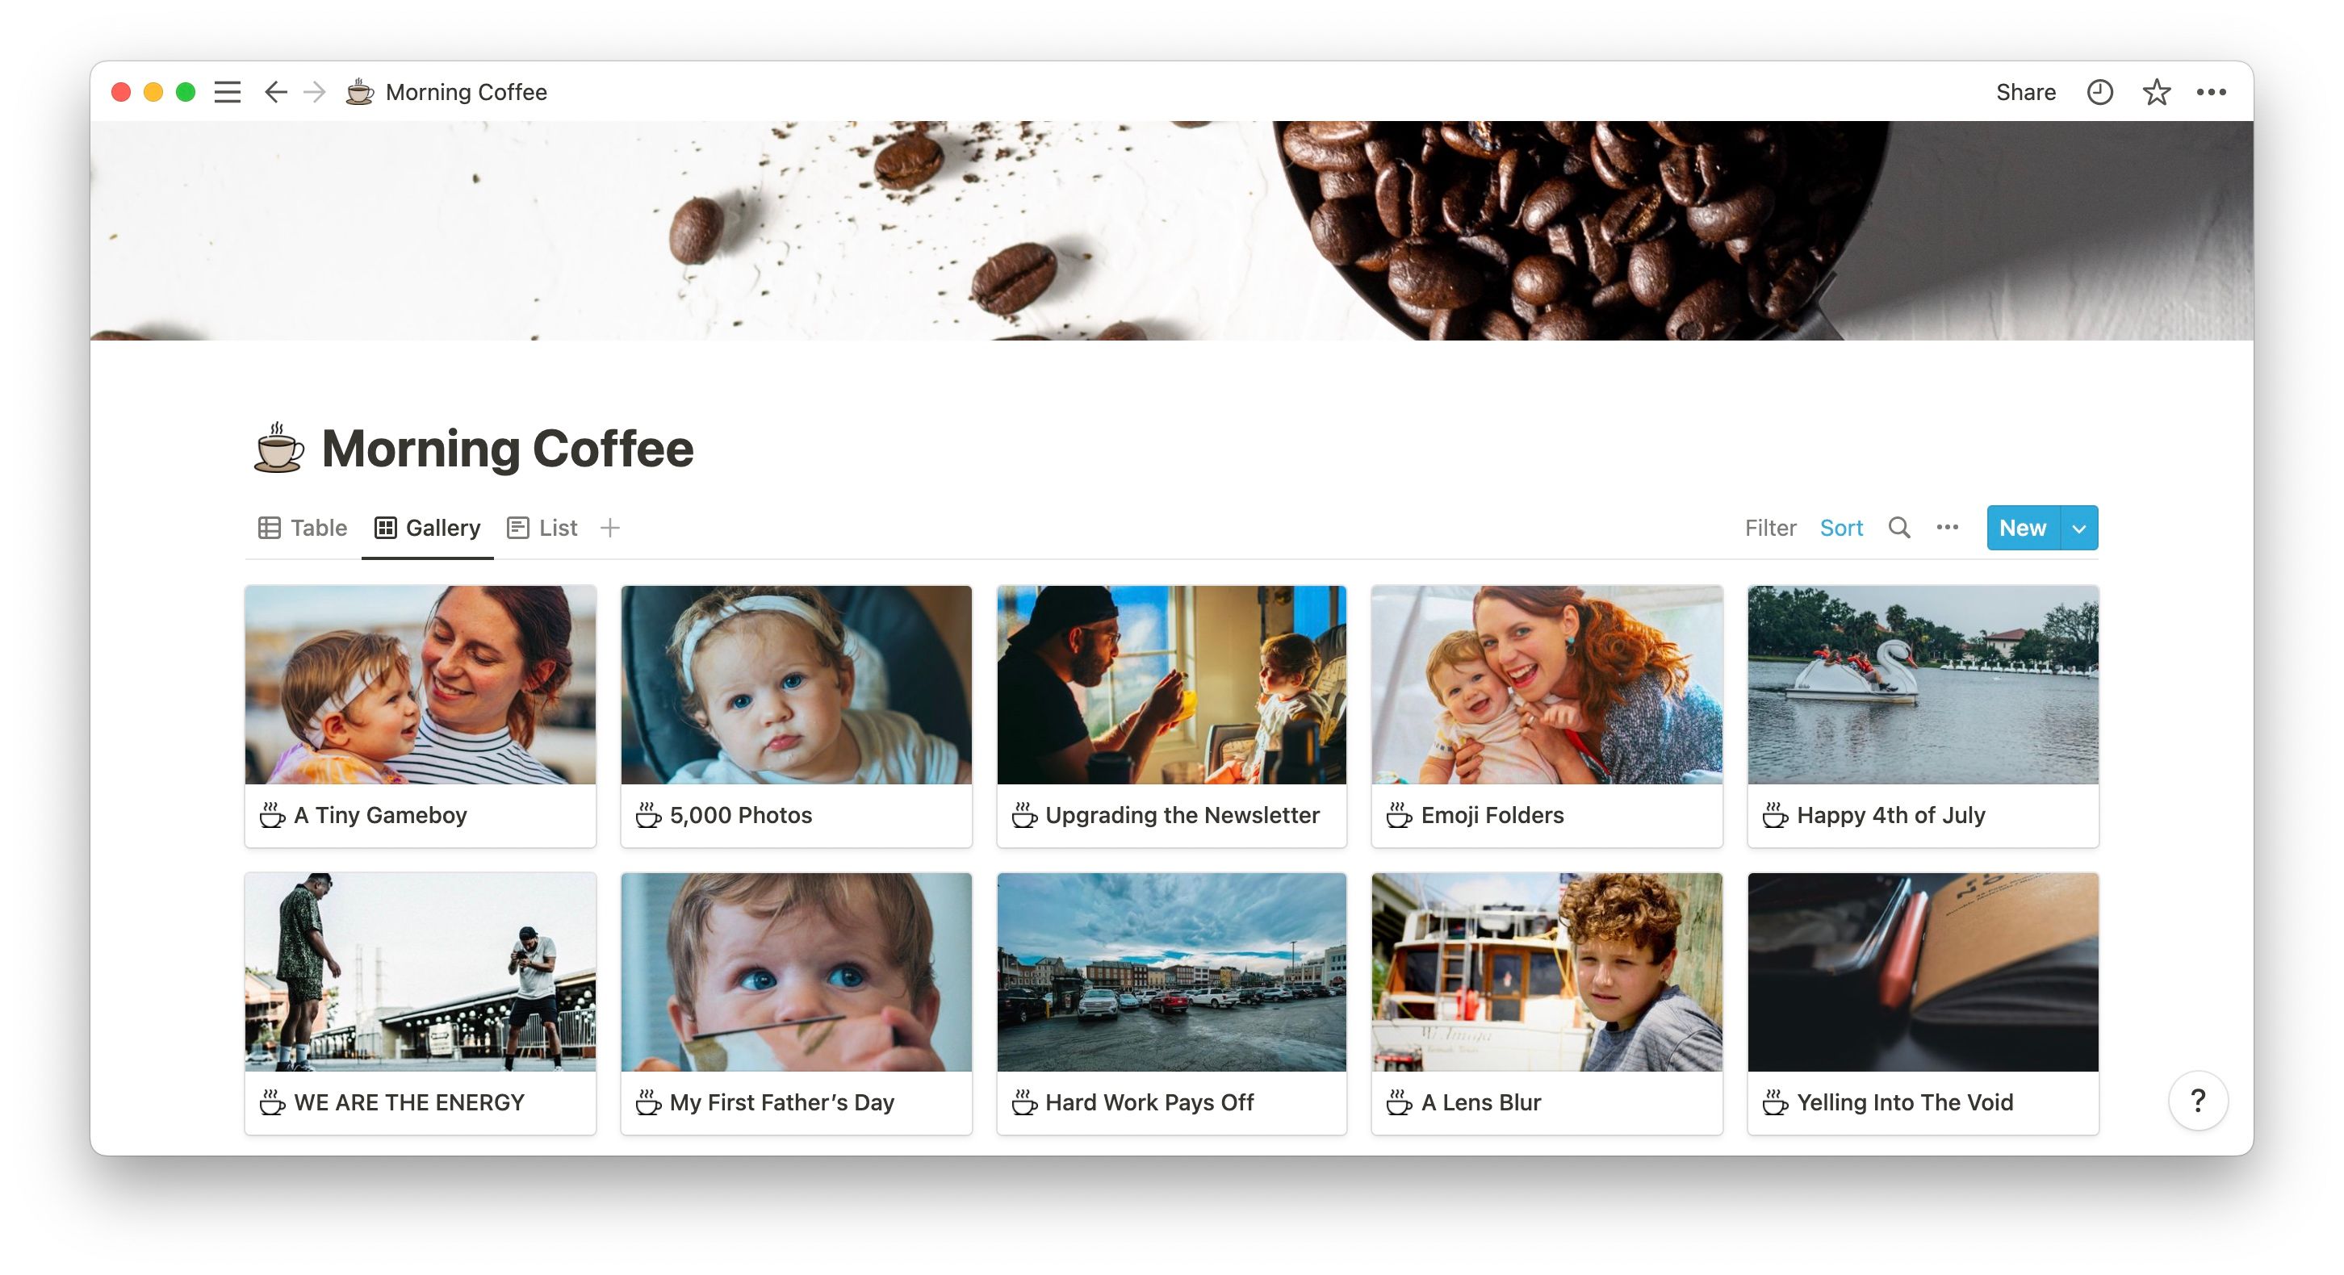
Task: Click cup icon on WE ARE THE ENERGY card
Action: click(272, 1102)
